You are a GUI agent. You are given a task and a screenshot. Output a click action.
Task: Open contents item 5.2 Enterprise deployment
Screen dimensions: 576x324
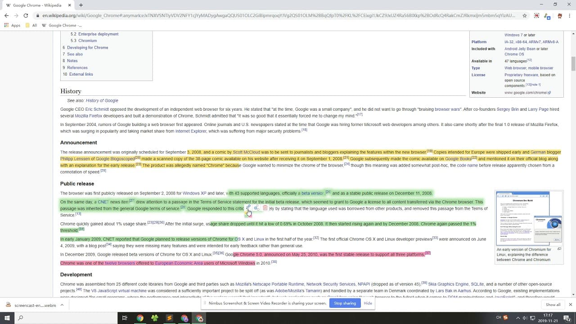(x=94, y=34)
